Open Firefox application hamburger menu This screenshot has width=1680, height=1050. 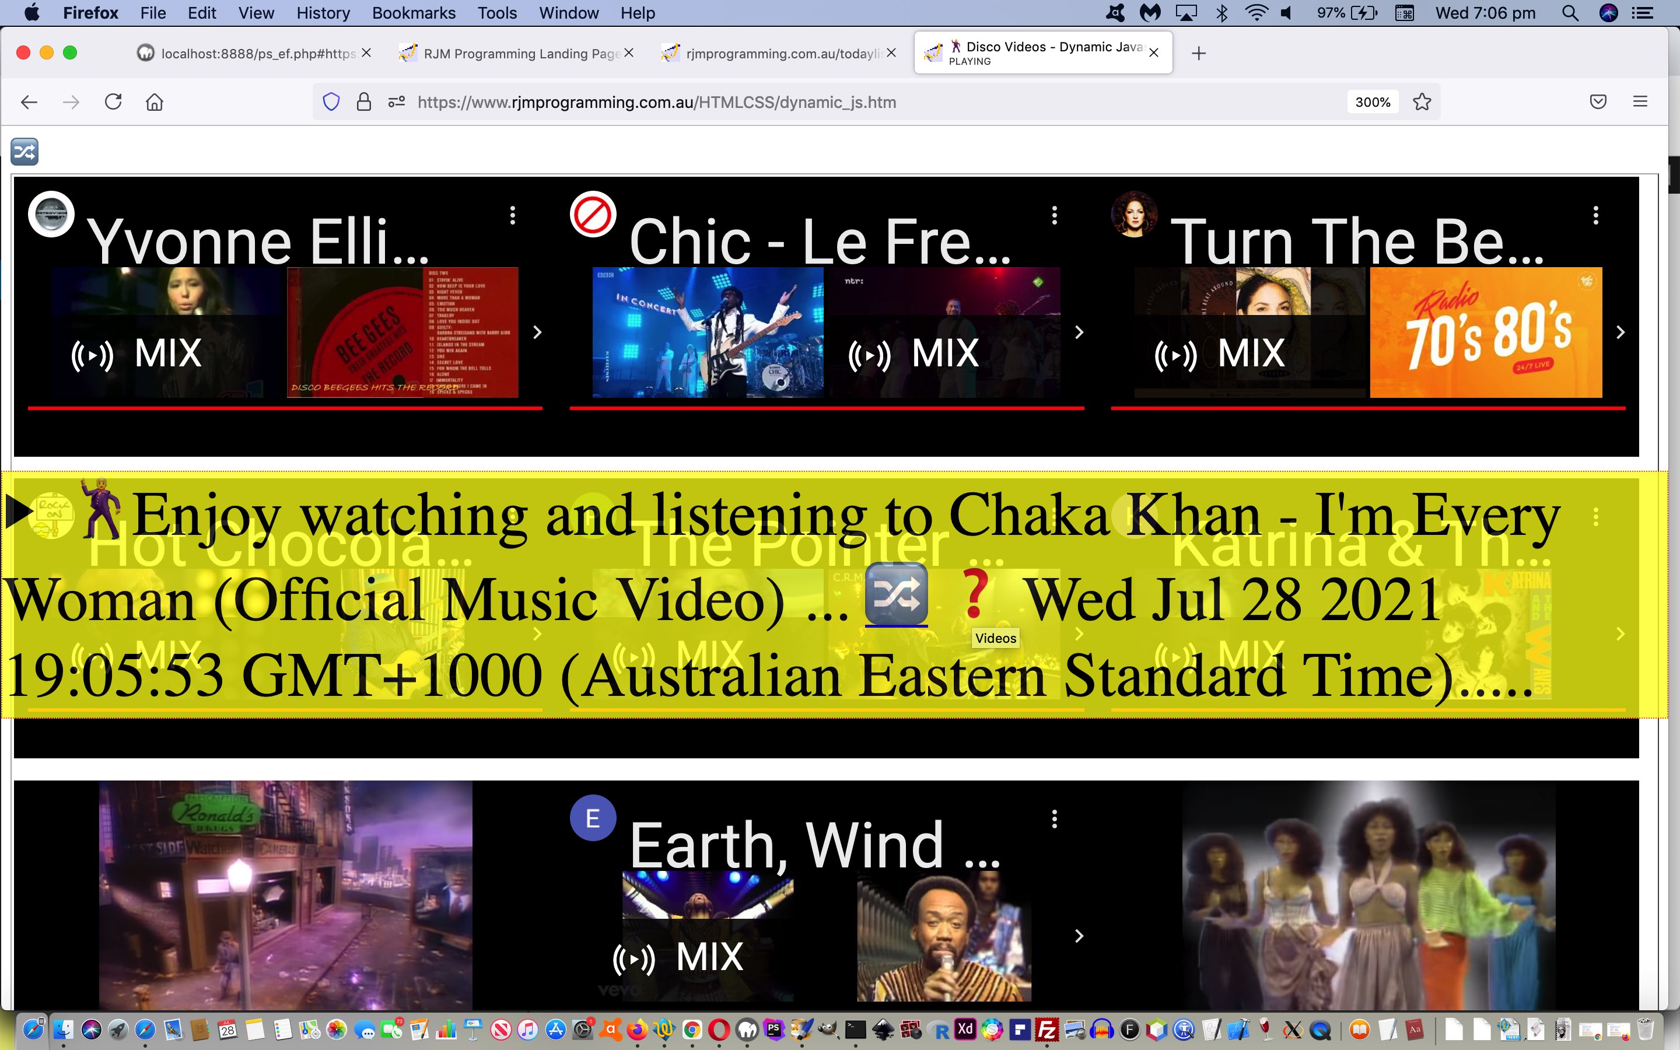[1640, 102]
